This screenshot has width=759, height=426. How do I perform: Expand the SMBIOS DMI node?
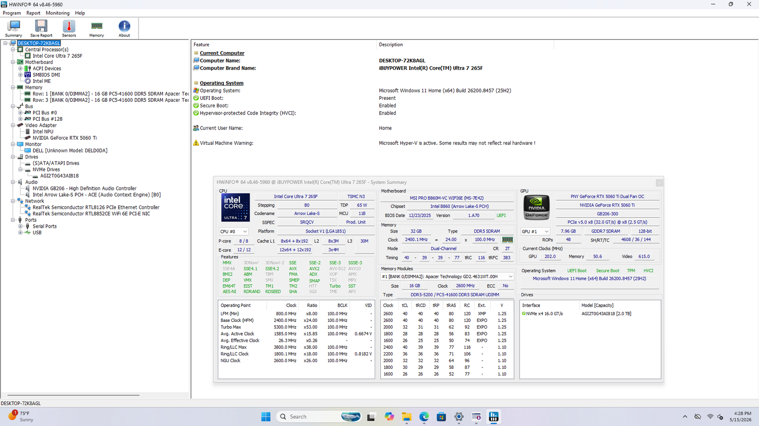[20, 75]
